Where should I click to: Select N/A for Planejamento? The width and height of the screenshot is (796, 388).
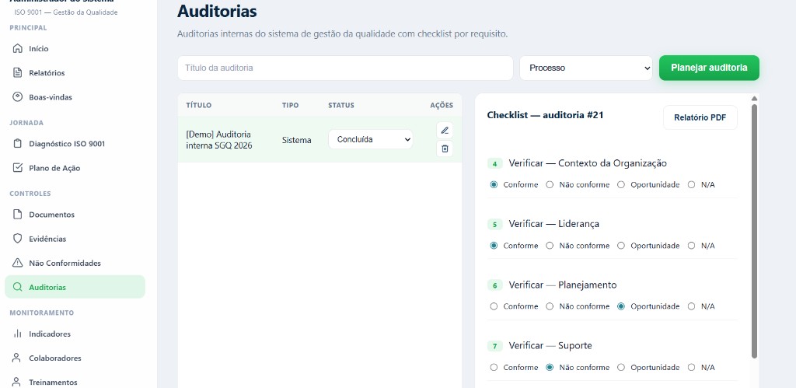point(691,306)
